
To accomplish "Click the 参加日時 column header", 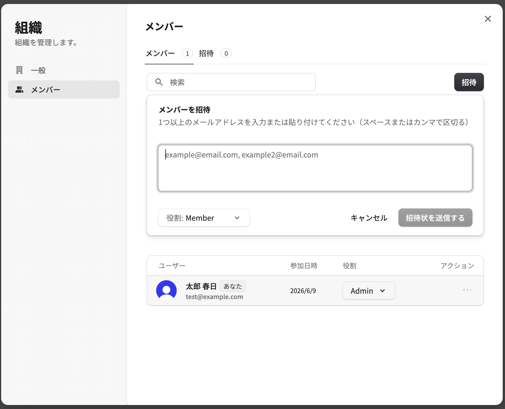I will pyautogui.click(x=304, y=266).
